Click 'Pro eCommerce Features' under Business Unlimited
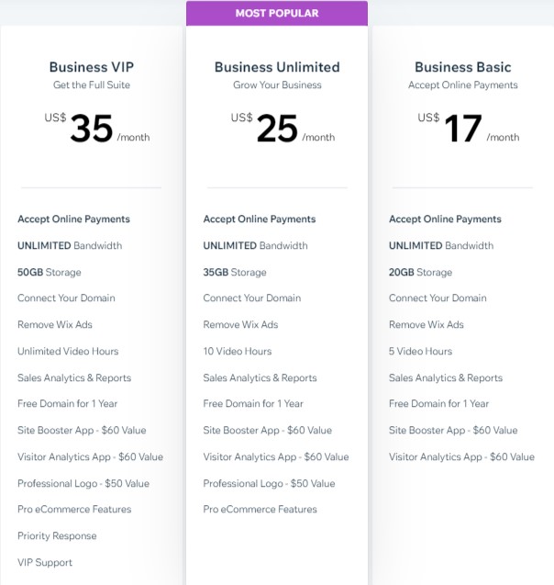The width and height of the screenshot is (554, 585). pyautogui.click(x=260, y=510)
